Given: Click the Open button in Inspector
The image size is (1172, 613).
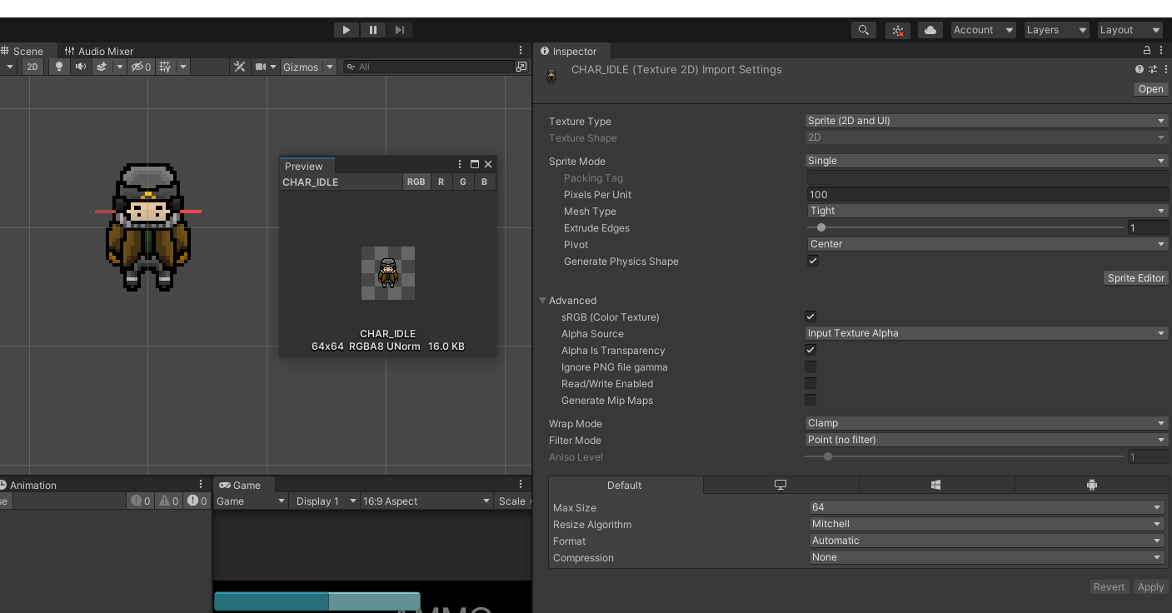Looking at the screenshot, I should (x=1150, y=89).
